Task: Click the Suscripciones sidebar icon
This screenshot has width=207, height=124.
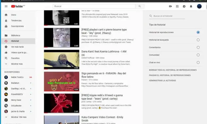Action: (6, 26)
